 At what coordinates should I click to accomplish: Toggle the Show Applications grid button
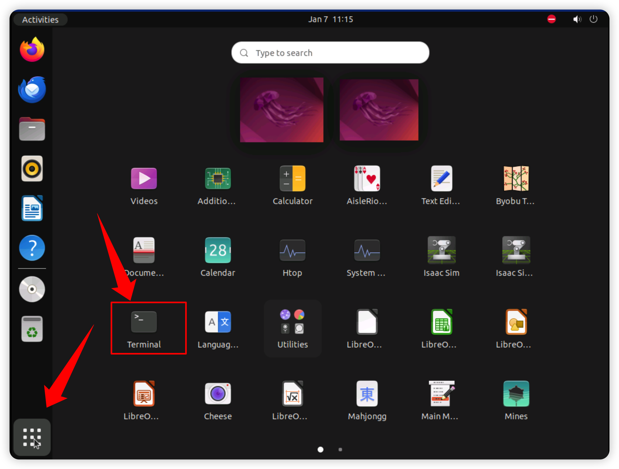point(32,437)
